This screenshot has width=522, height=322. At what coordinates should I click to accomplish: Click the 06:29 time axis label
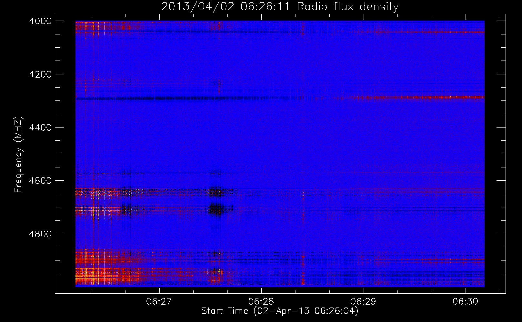point(364,302)
